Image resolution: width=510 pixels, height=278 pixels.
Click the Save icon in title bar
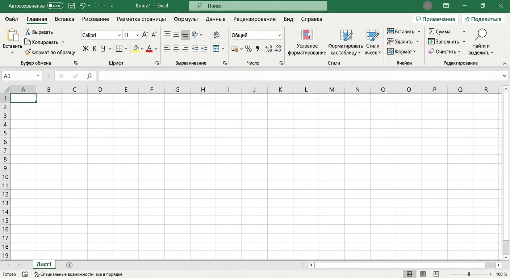tap(72, 6)
